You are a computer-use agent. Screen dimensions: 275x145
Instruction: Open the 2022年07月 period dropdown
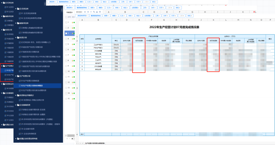(82, 15)
